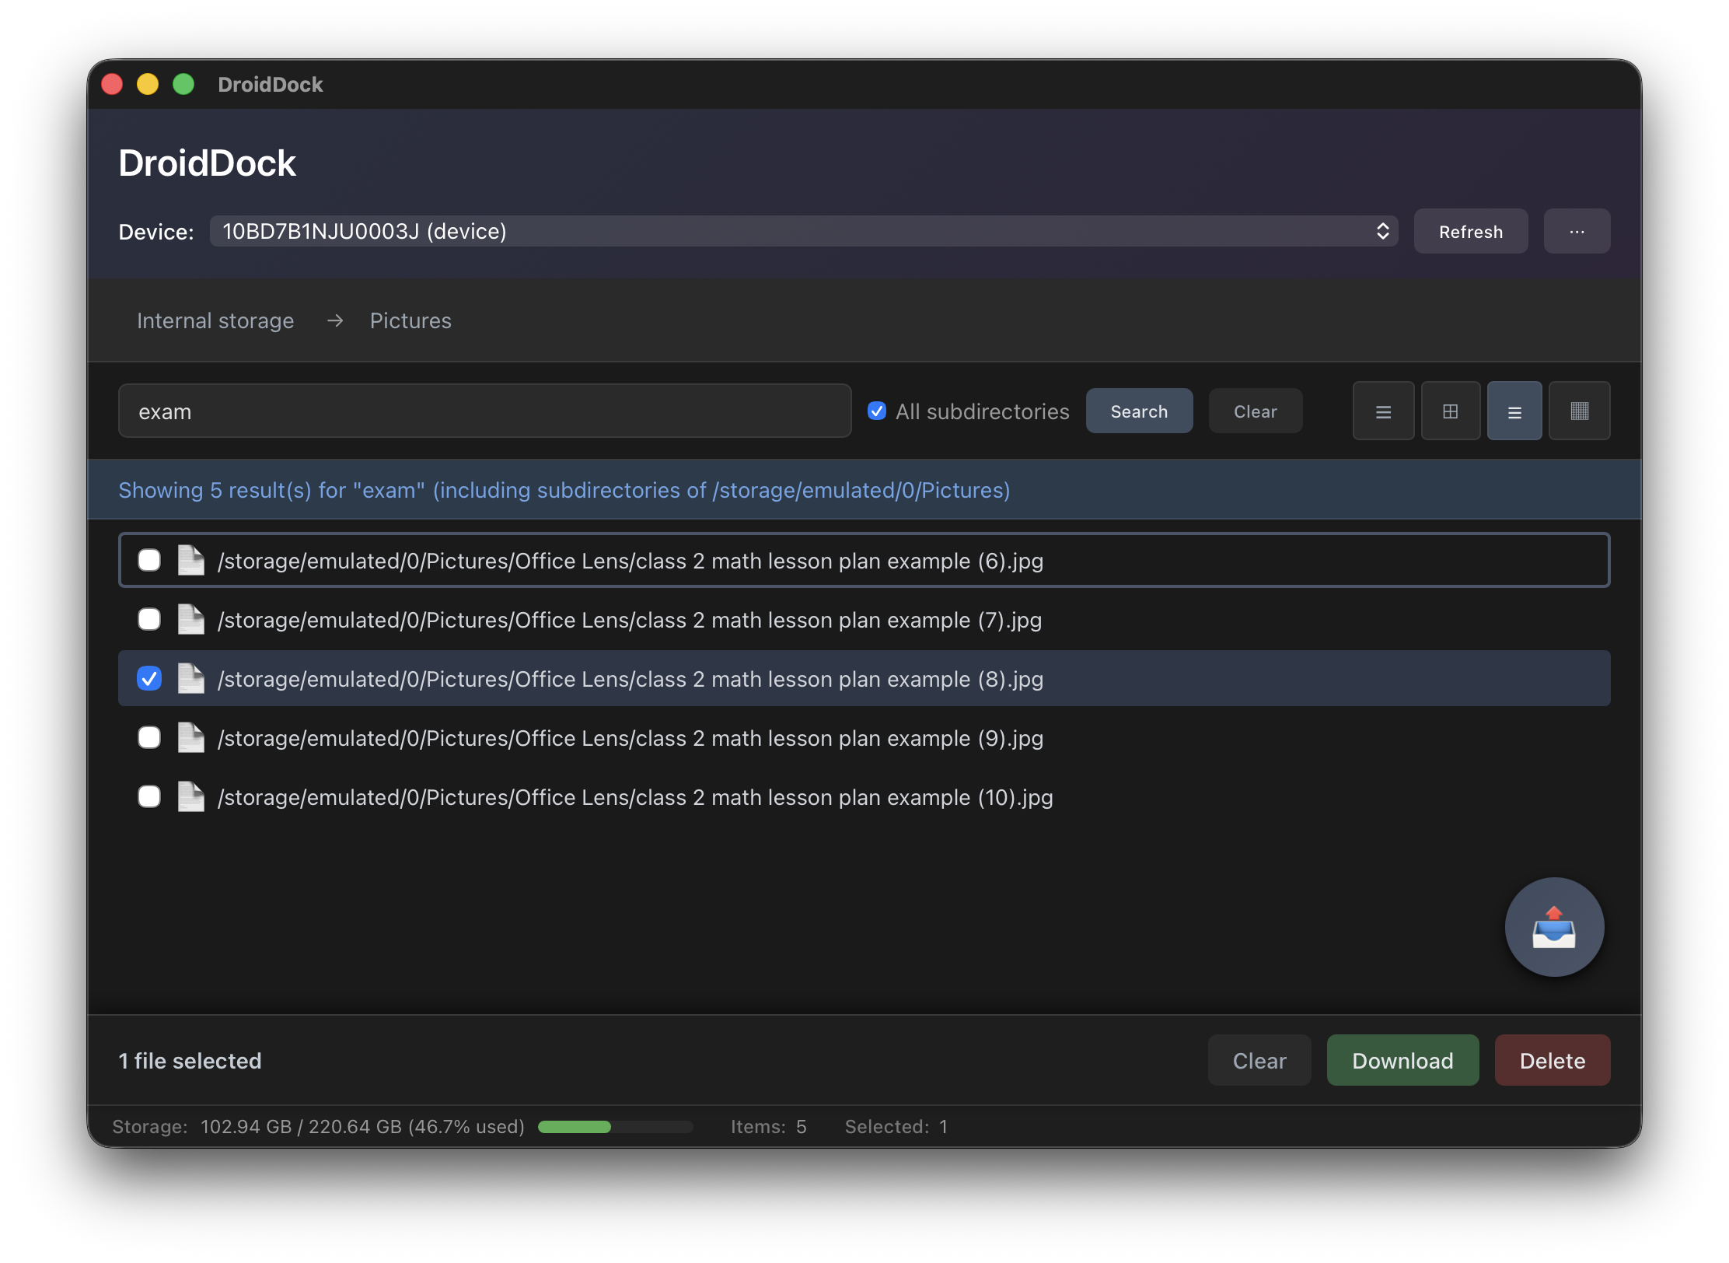The width and height of the screenshot is (1729, 1263).
Task: Switch to the first list view icon
Action: click(x=1383, y=411)
